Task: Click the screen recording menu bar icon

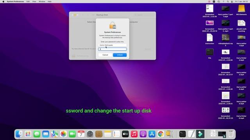Action: point(209,2)
